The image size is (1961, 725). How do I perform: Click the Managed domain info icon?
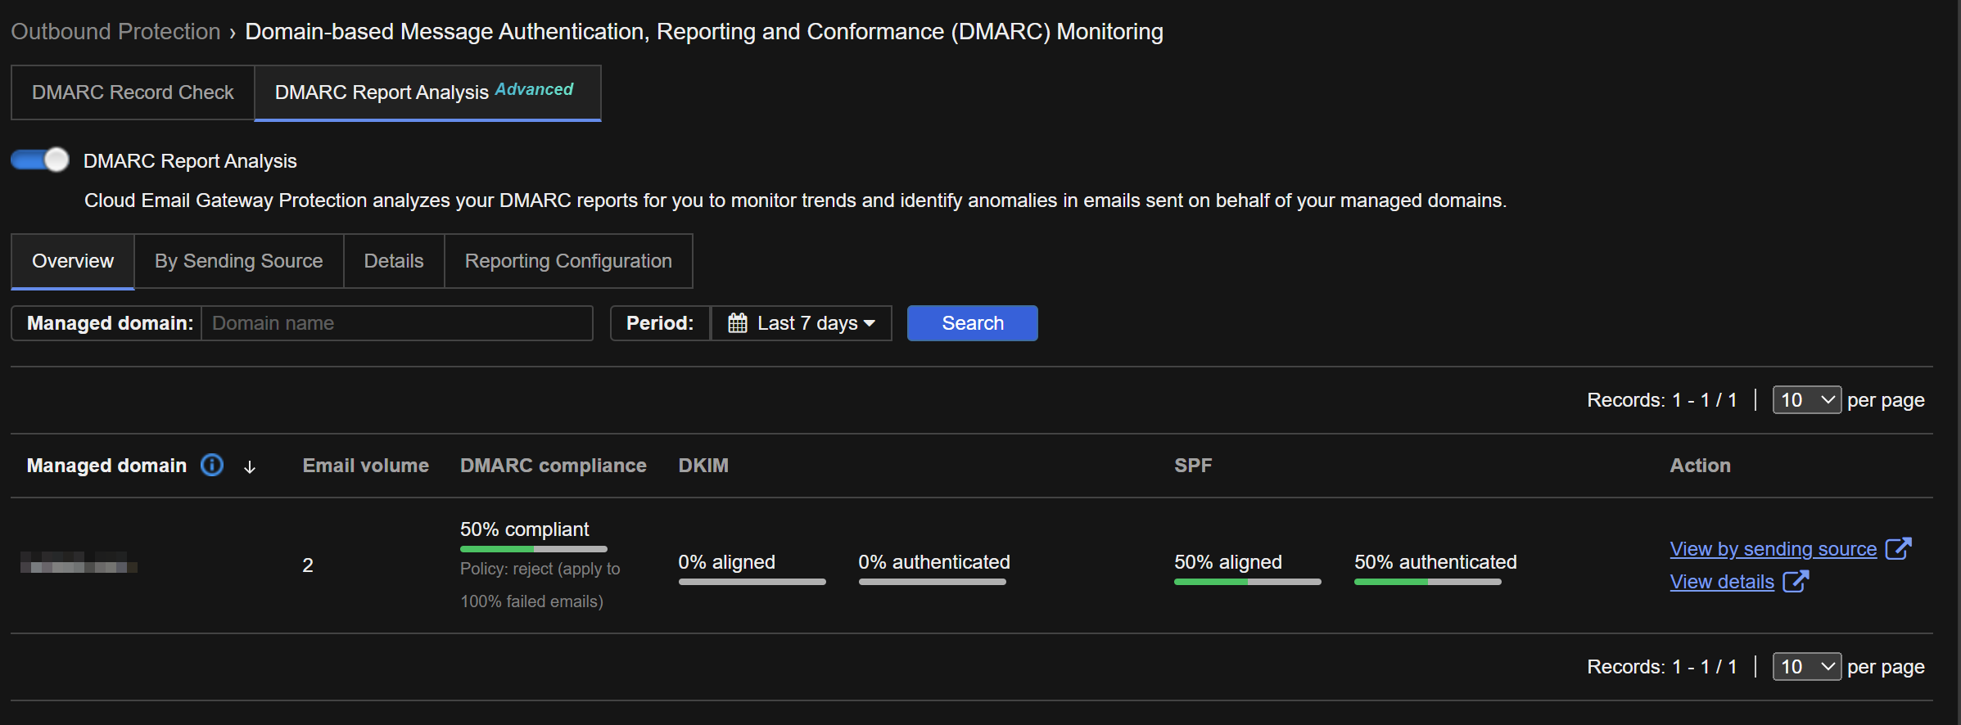212,466
